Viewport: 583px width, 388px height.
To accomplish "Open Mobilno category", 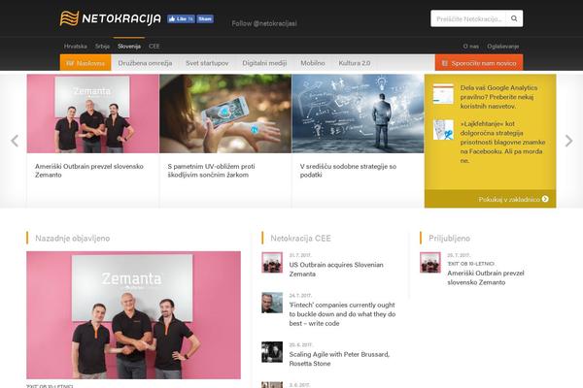I will tap(313, 63).
